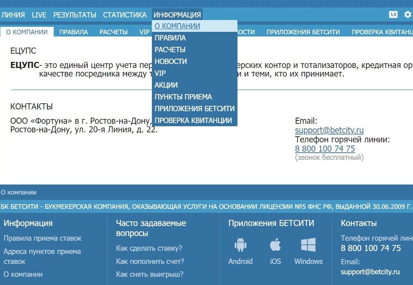
Task: Open FAQ link Как снять выигрыш?
Action: [x=150, y=274]
